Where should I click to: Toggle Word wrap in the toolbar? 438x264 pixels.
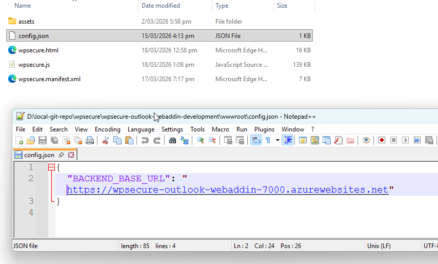coord(256,140)
